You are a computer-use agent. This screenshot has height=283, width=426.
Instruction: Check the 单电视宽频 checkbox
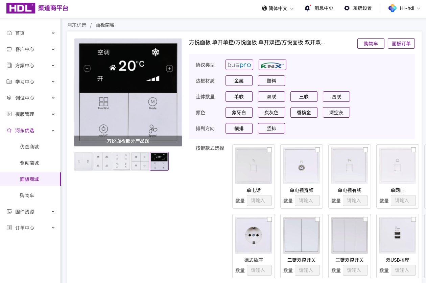pos(317,150)
